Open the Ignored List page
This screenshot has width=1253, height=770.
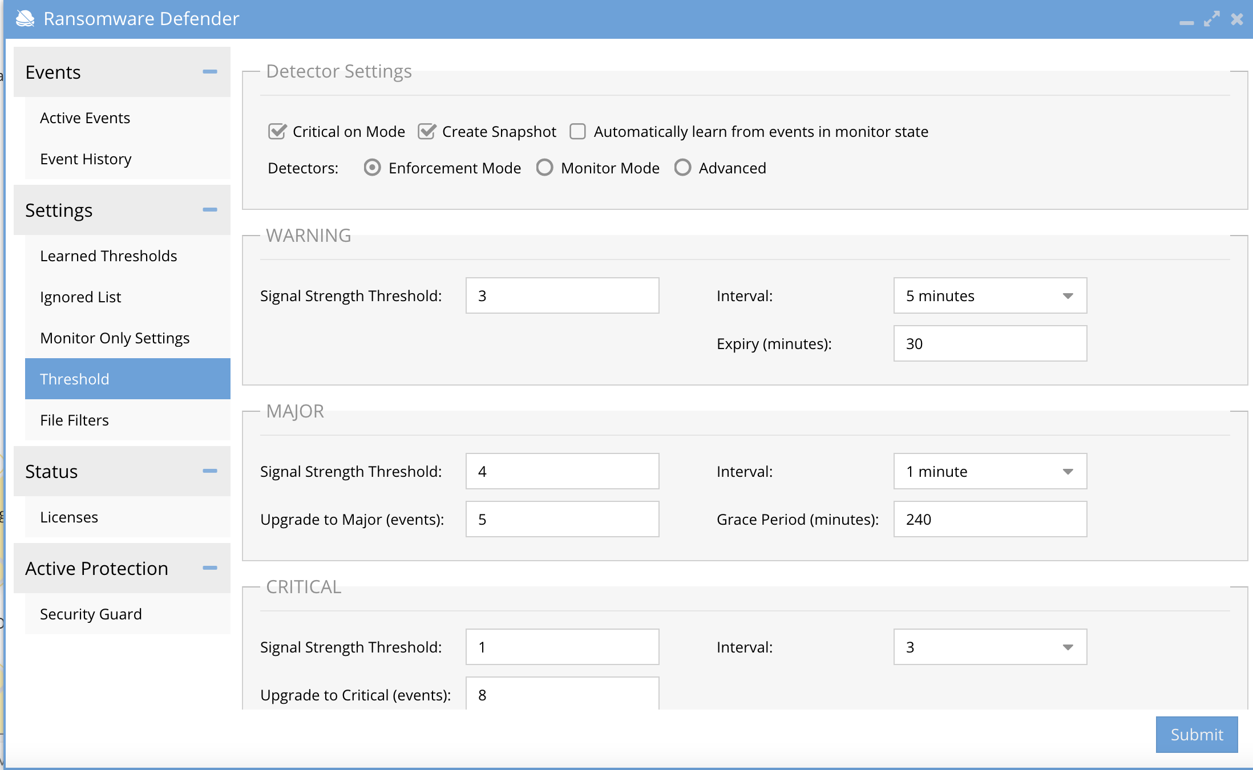click(x=128, y=297)
